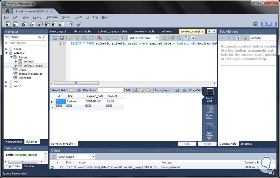Expand the sys schema
Image resolution: width=280 pixels, height=178 pixels.
6,82
